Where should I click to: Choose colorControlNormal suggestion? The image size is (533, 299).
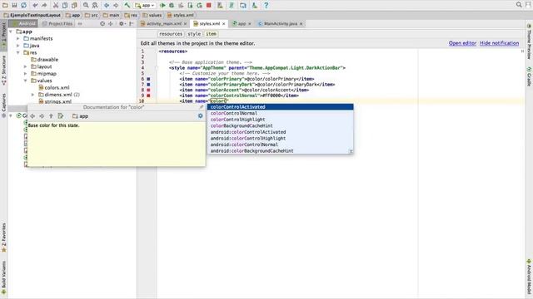(x=281, y=113)
